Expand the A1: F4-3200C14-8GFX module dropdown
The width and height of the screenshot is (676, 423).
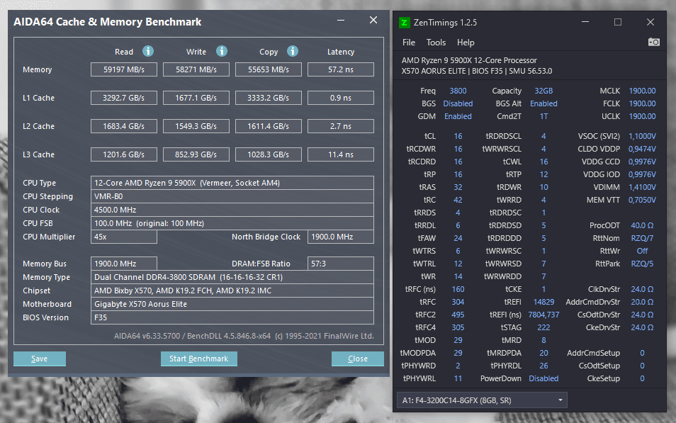tap(482, 400)
